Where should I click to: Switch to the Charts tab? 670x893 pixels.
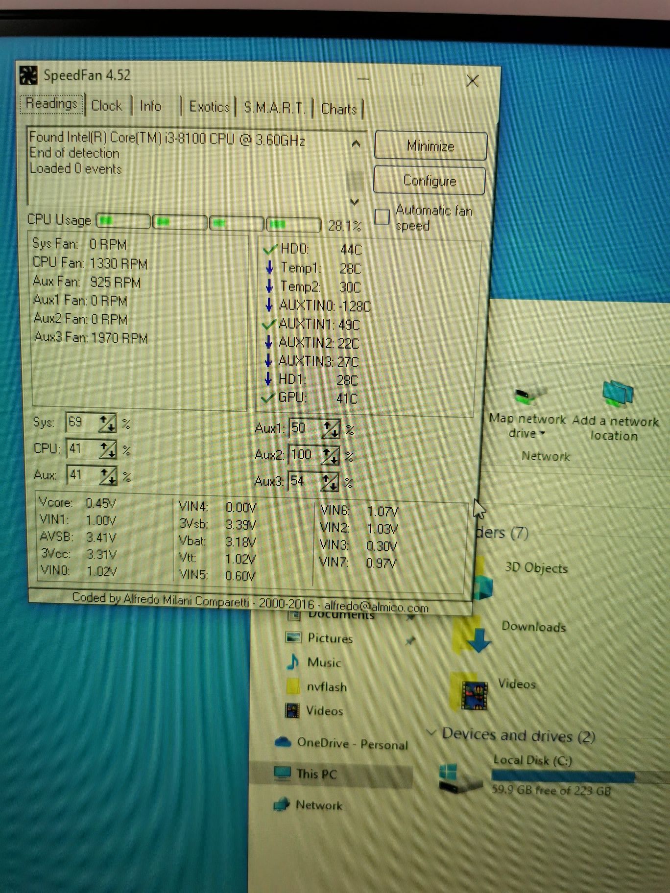pyautogui.click(x=339, y=109)
